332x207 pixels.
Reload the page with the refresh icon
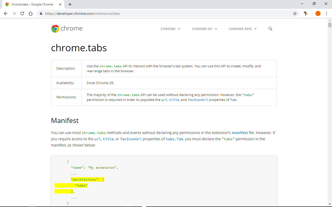click(22, 13)
